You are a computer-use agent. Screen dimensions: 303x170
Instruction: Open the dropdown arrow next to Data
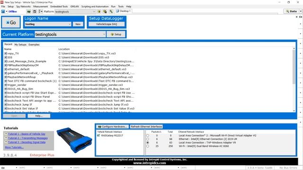[x=301, y=11]
